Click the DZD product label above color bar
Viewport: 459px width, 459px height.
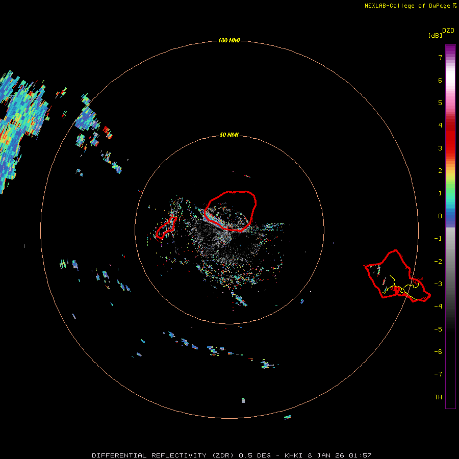pos(448,31)
